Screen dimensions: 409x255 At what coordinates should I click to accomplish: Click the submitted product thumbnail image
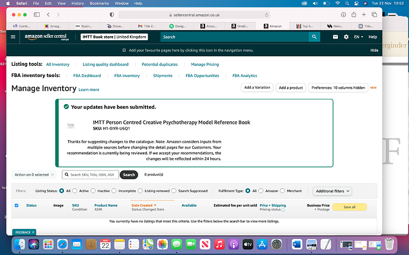point(71,126)
